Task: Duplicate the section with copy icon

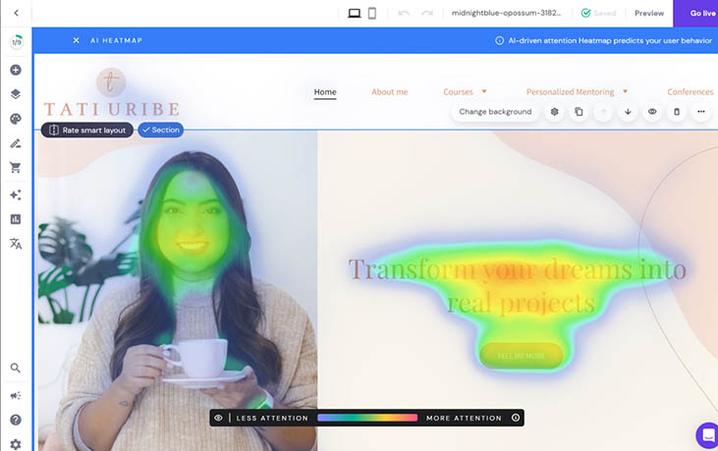Action: [x=579, y=112]
